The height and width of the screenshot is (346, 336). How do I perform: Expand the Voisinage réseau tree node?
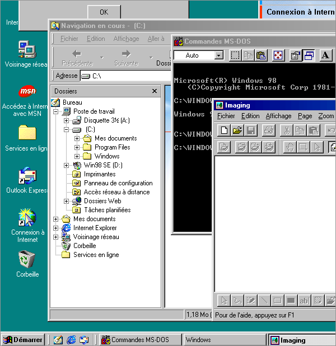pyautogui.click(x=56, y=237)
